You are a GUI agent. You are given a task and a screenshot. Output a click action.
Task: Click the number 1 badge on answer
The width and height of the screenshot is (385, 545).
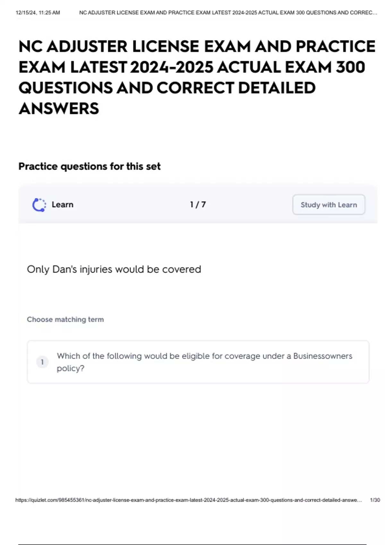click(x=42, y=362)
